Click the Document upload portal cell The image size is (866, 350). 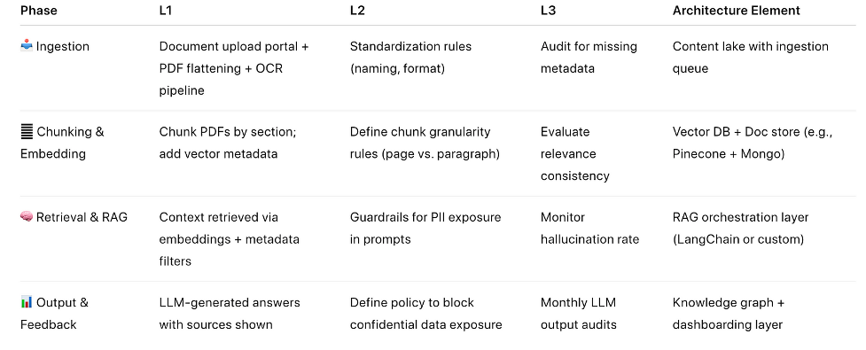[x=234, y=68]
